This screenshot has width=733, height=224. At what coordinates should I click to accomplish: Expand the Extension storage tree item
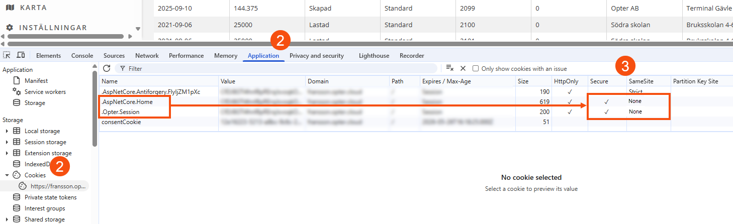click(x=7, y=153)
